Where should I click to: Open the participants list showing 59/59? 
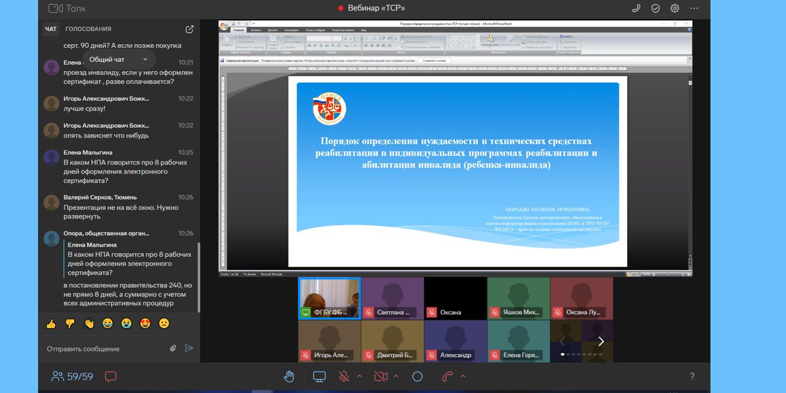72,376
